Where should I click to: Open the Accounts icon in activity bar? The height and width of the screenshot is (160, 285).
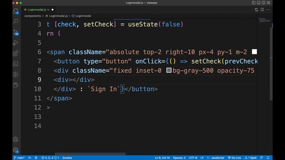click(x=16, y=139)
